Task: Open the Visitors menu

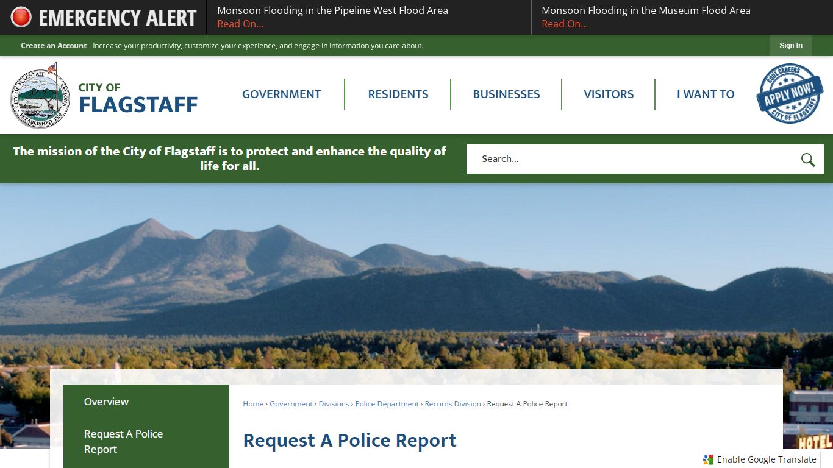Action: tap(609, 94)
